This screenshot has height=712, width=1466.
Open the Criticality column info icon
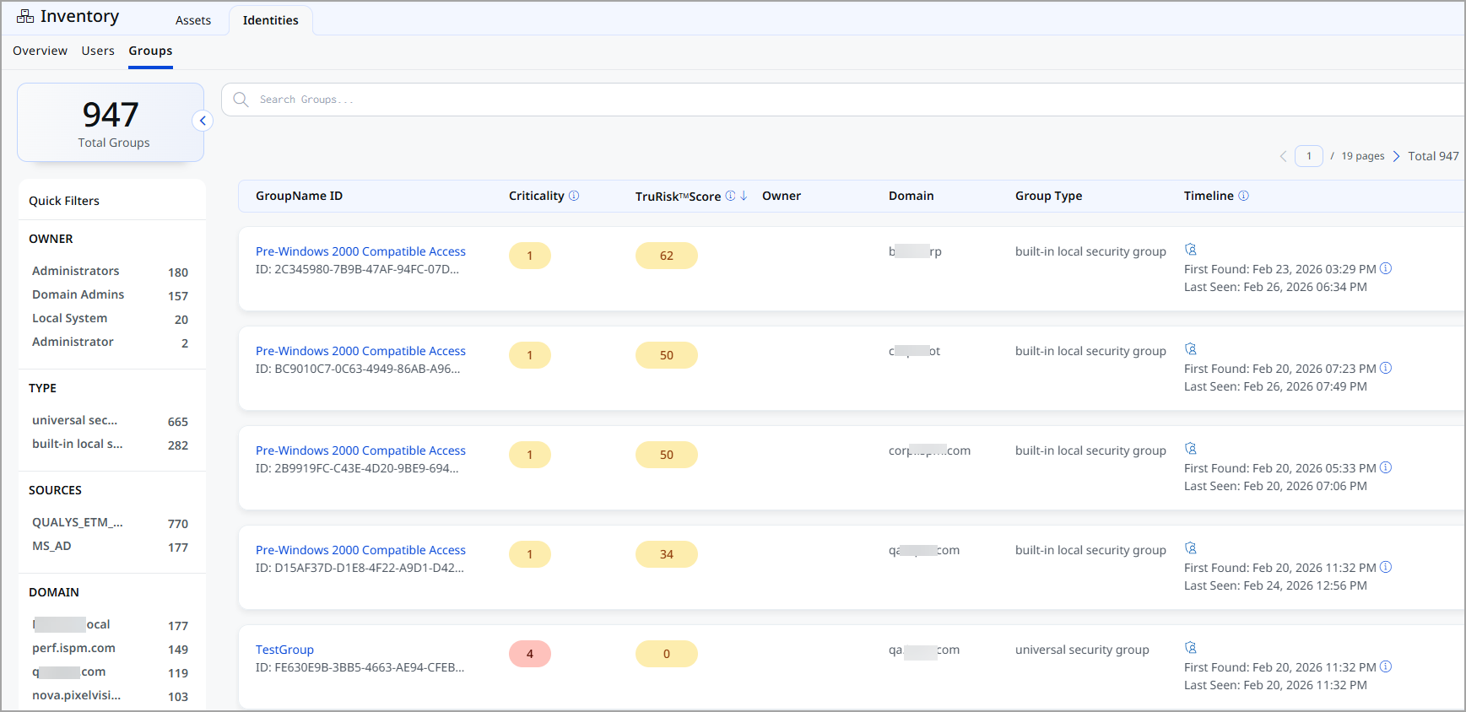[x=574, y=196]
